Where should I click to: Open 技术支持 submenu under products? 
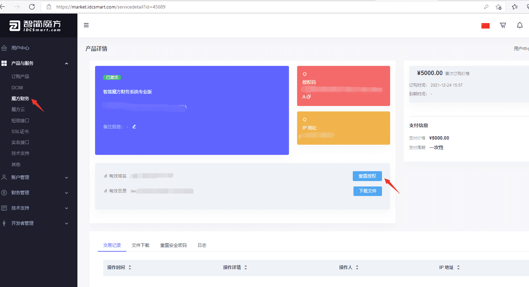pos(20,153)
